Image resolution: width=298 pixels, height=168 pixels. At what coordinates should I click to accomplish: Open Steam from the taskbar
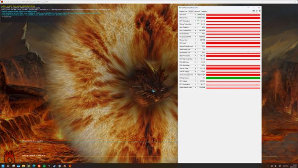[x=54, y=166]
